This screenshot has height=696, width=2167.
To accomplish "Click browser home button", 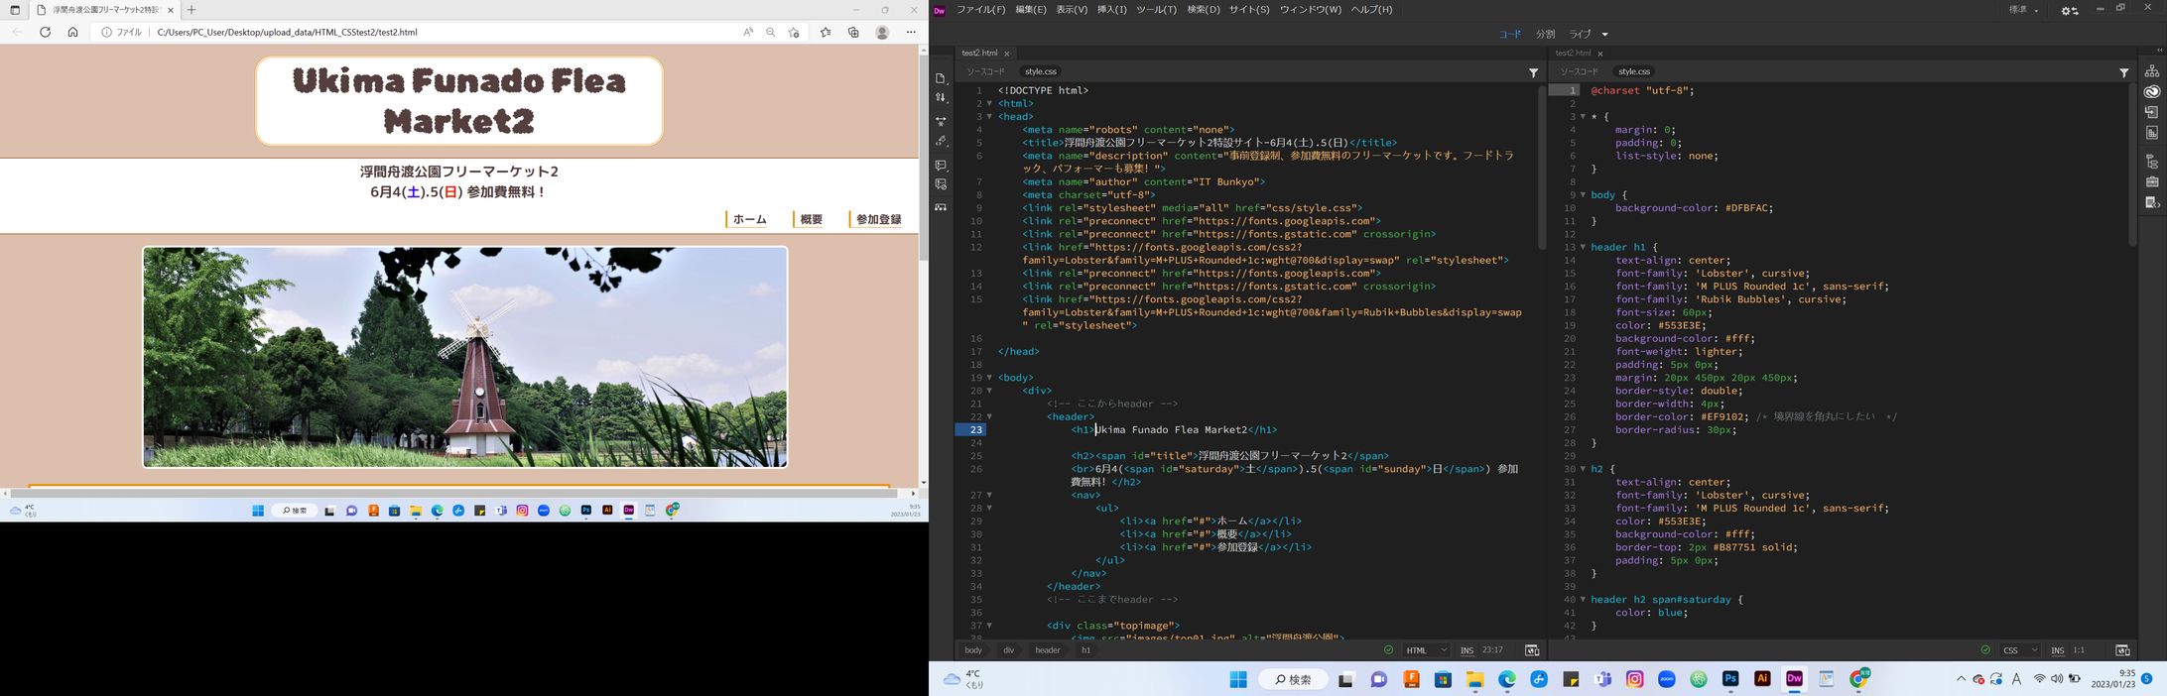I will tap(72, 32).
